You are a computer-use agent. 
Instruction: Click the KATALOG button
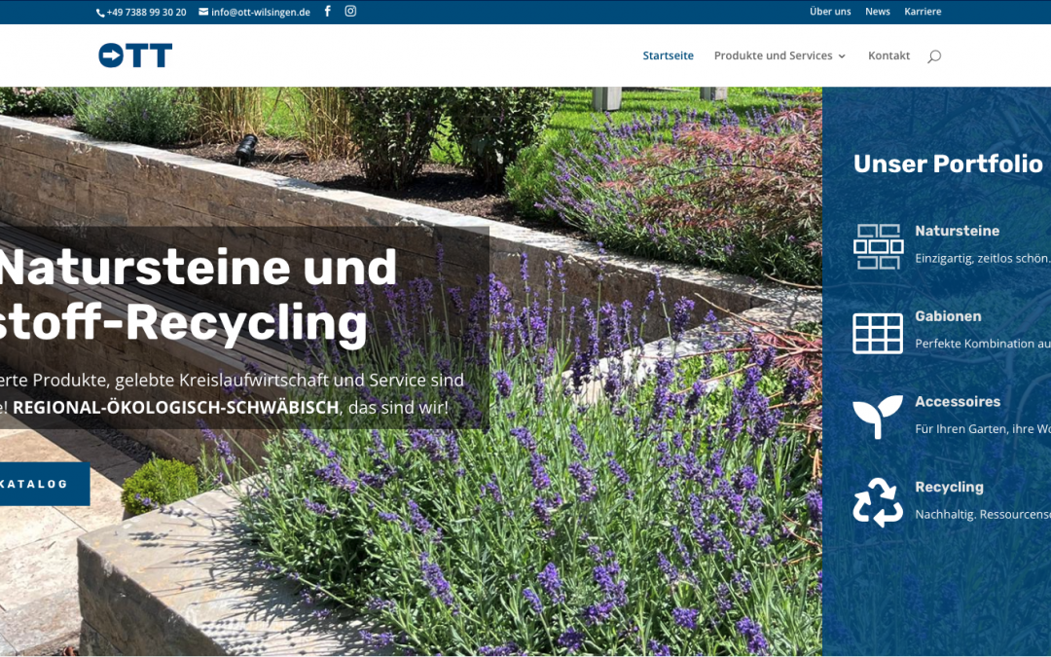click(44, 484)
